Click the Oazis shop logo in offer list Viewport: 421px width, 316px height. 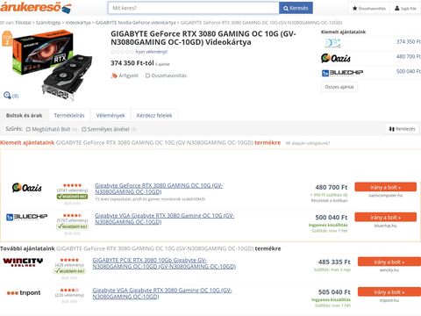27,187
